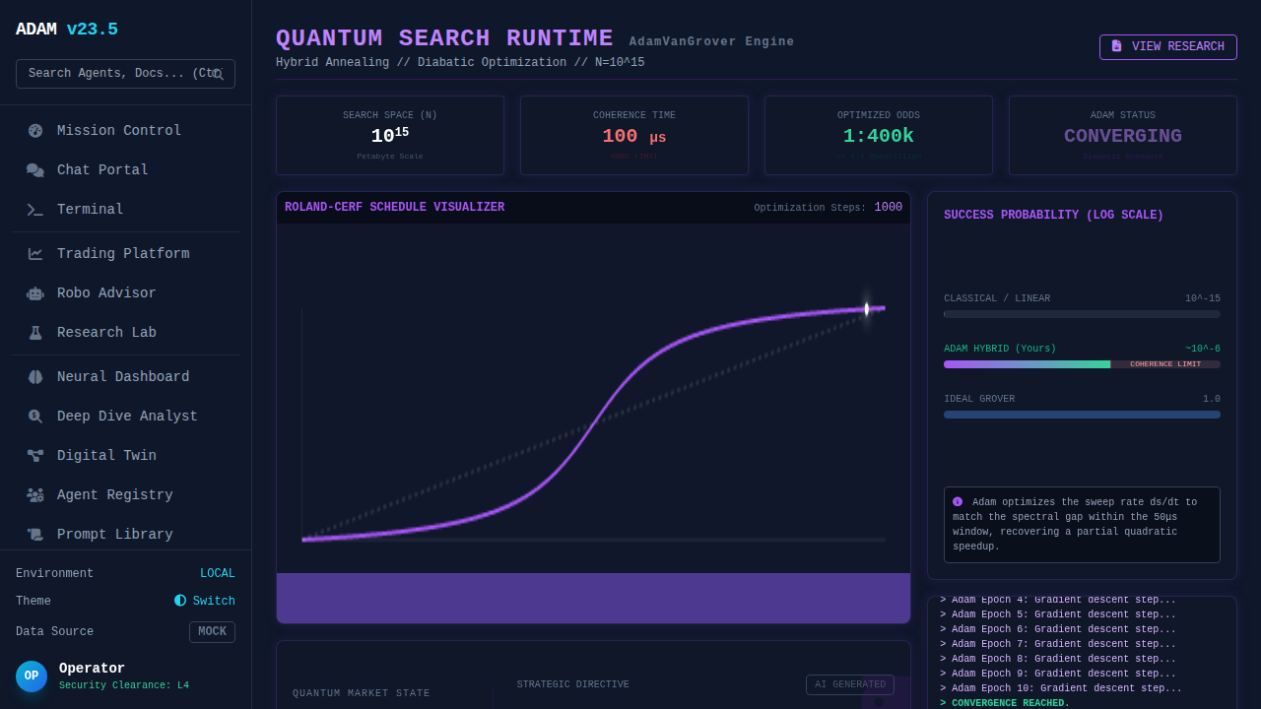Go to the Agent Registry page
1261x709 pixels.
click(114, 495)
